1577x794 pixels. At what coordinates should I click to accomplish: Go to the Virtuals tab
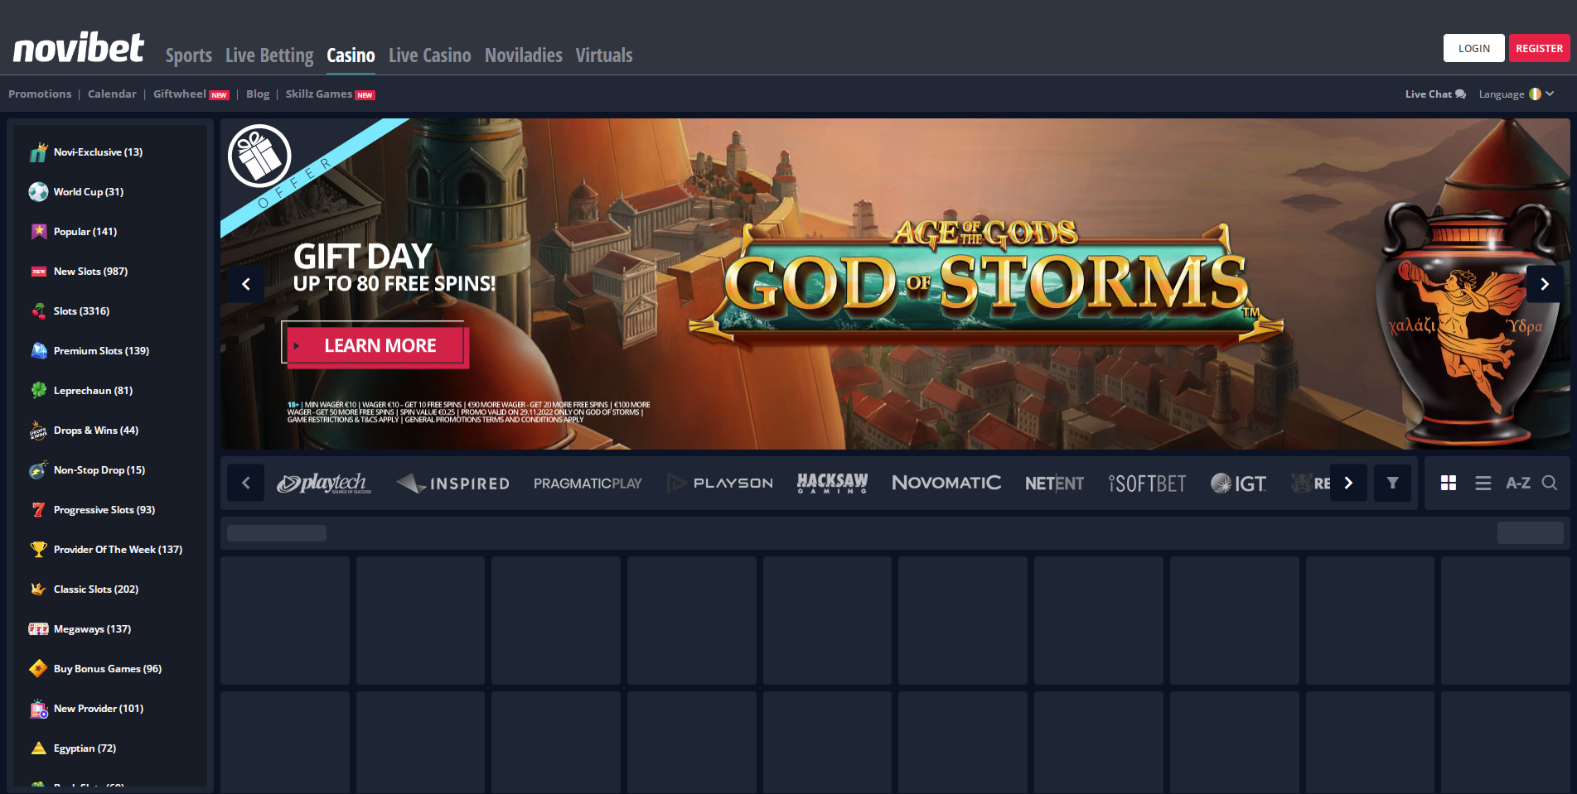click(x=604, y=55)
